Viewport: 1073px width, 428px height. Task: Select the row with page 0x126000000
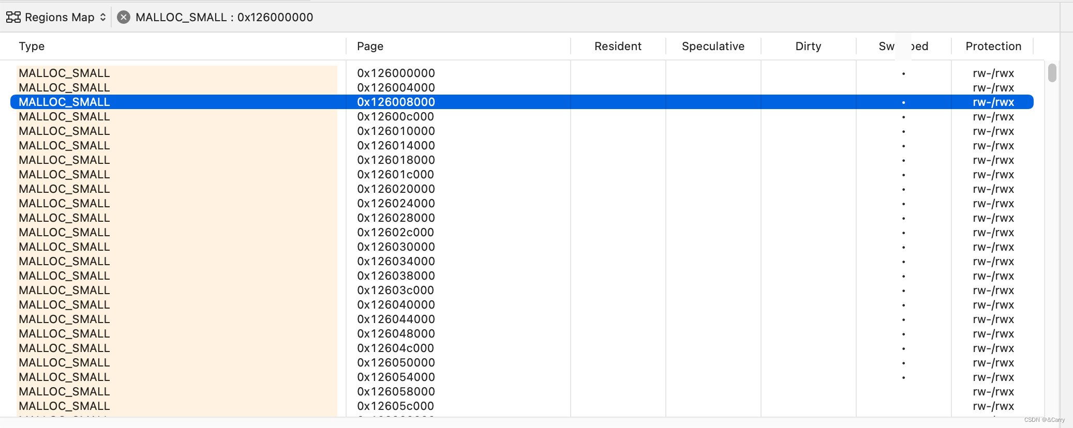click(522, 73)
